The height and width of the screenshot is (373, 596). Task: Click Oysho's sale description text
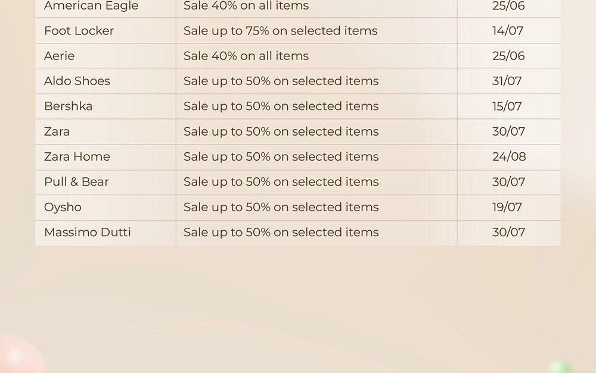coord(281,207)
